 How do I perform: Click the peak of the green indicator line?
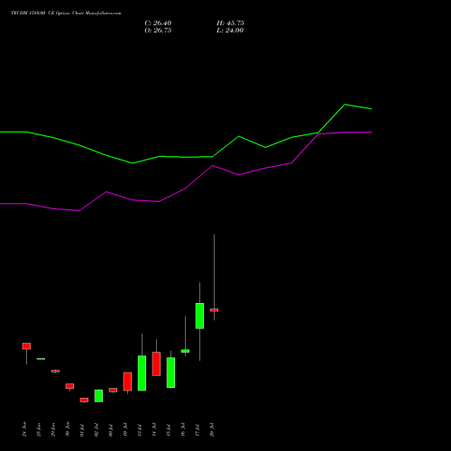point(345,105)
